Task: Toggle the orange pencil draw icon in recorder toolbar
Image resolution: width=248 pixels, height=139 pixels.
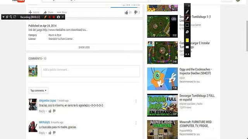Action: tap(45, 17)
